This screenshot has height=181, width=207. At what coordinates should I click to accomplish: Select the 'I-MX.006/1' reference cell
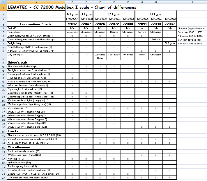pos(72,19)
